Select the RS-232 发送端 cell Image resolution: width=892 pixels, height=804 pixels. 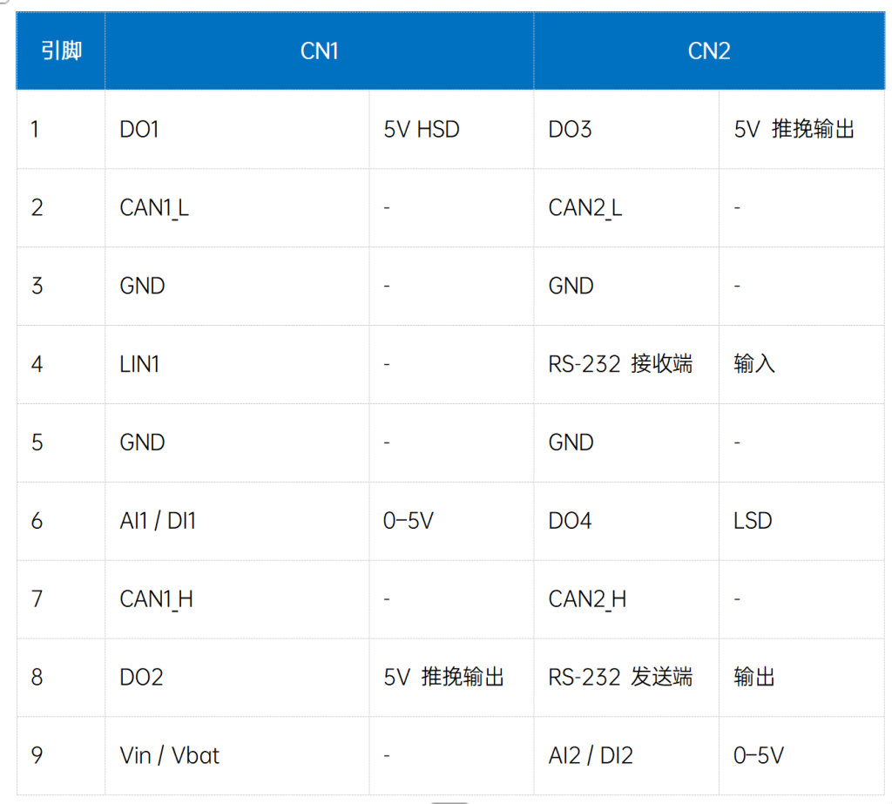[620, 678]
